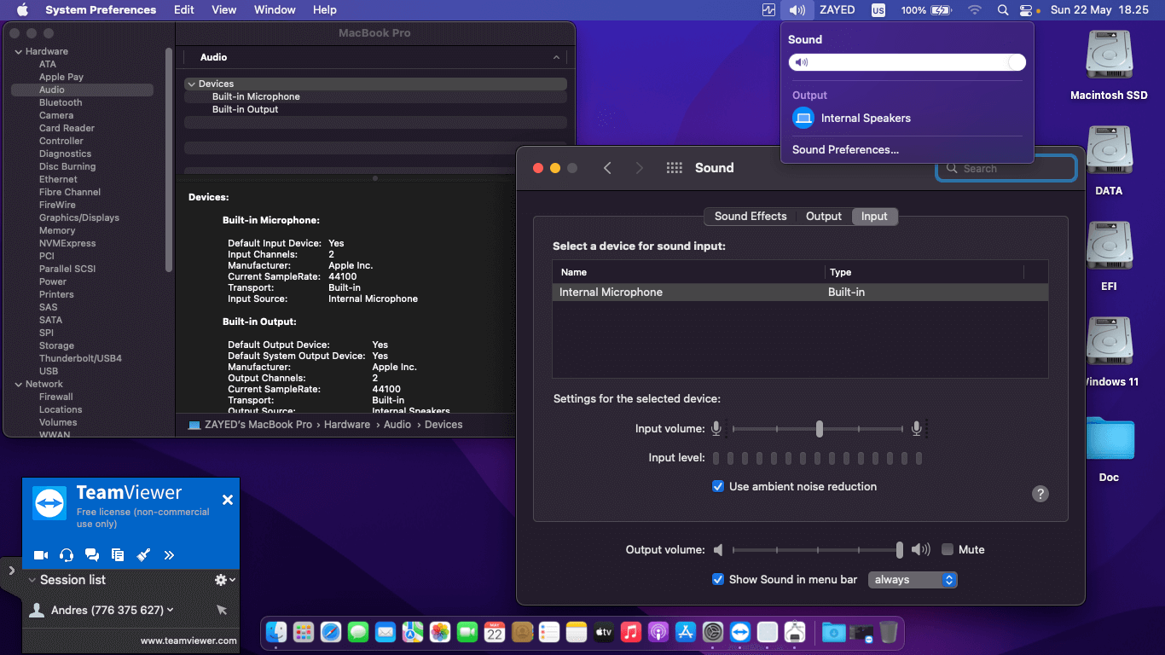Open the Edit menu
Image resolution: width=1165 pixels, height=655 pixels.
click(x=184, y=10)
